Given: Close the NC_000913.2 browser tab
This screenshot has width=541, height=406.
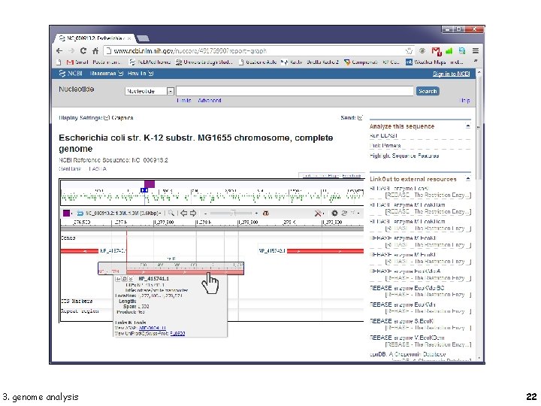Looking at the screenshot, I should tap(129, 38).
